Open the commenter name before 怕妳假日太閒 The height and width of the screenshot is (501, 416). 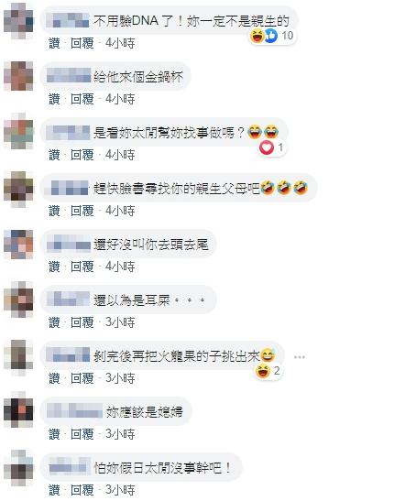[x=69, y=468]
